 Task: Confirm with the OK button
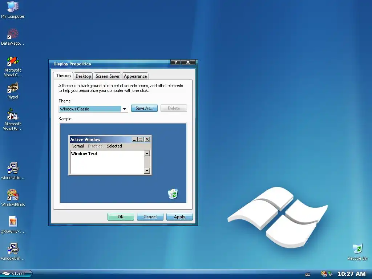click(121, 217)
